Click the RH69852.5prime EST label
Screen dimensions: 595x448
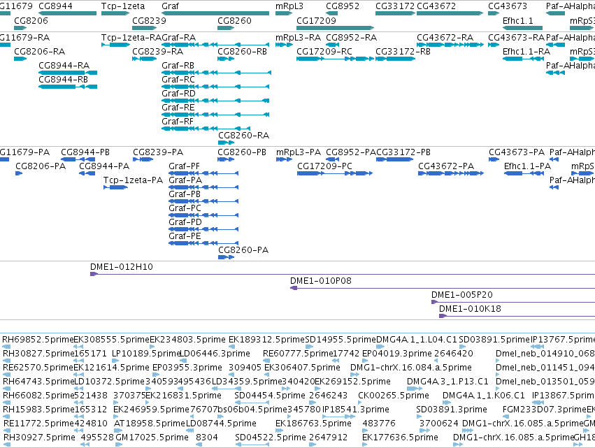click(38, 340)
